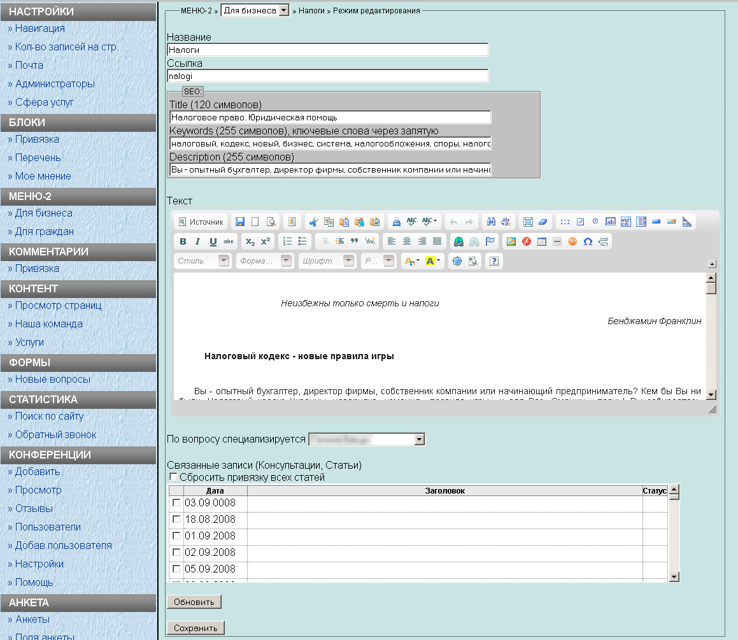Click the Paste from Word icon
Screen dimensions: 738x640
pos(375,222)
